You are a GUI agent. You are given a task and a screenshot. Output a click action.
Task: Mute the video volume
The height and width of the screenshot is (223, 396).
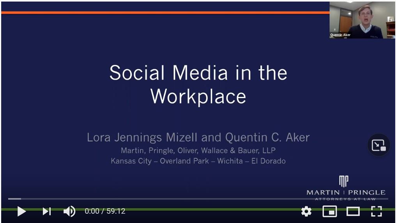click(69, 211)
